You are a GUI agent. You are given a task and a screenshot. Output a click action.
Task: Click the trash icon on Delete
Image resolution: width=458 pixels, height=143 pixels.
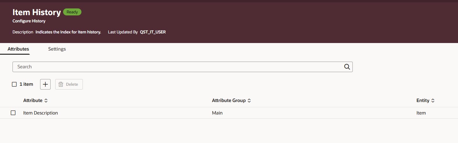61,84
